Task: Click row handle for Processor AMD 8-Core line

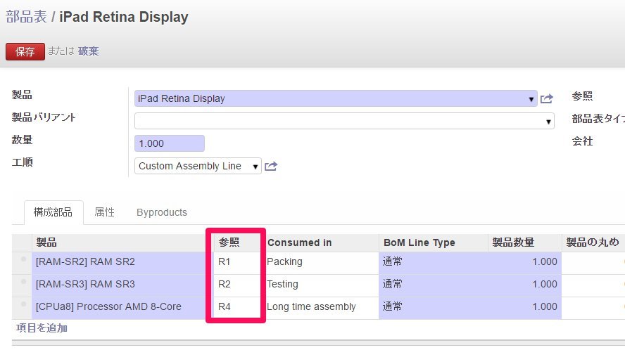Action: pyautogui.click(x=23, y=304)
